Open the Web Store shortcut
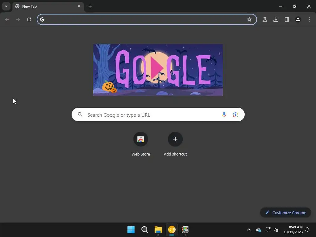316x237 pixels. [x=141, y=144]
